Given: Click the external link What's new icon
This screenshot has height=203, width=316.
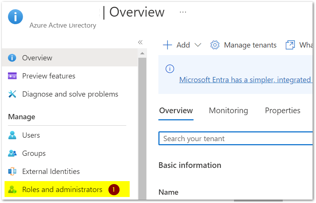Looking at the screenshot, I should [x=290, y=45].
